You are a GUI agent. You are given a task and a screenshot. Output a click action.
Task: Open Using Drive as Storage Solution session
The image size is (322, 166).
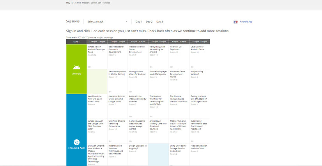(x=178, y=149)
